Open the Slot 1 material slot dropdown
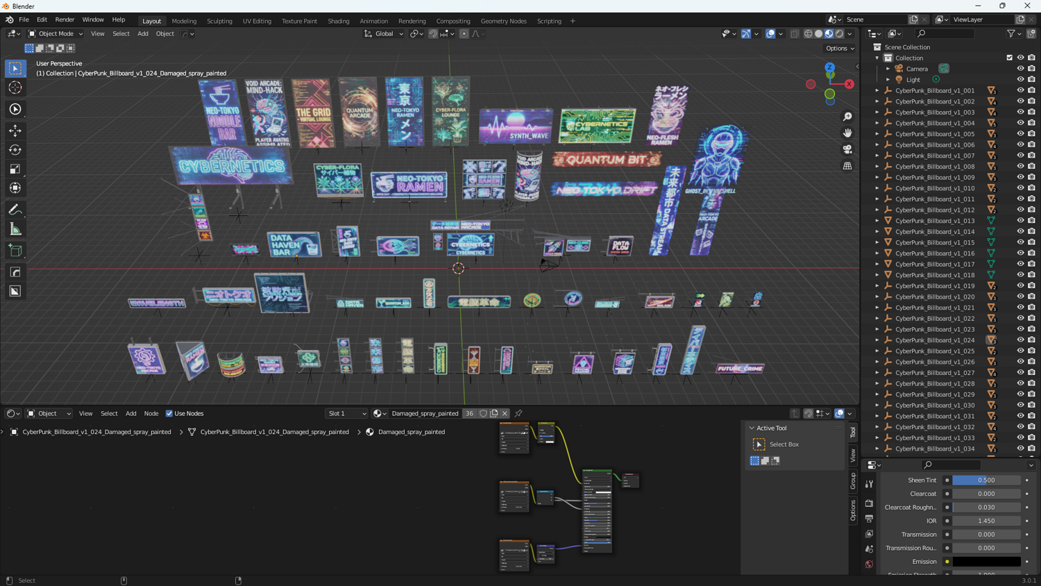Viewport: 1041px width, 586px height. [x=347, y=413]
